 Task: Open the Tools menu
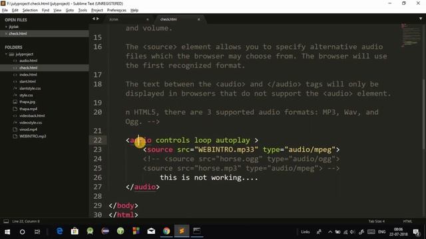tap(83, 11)
